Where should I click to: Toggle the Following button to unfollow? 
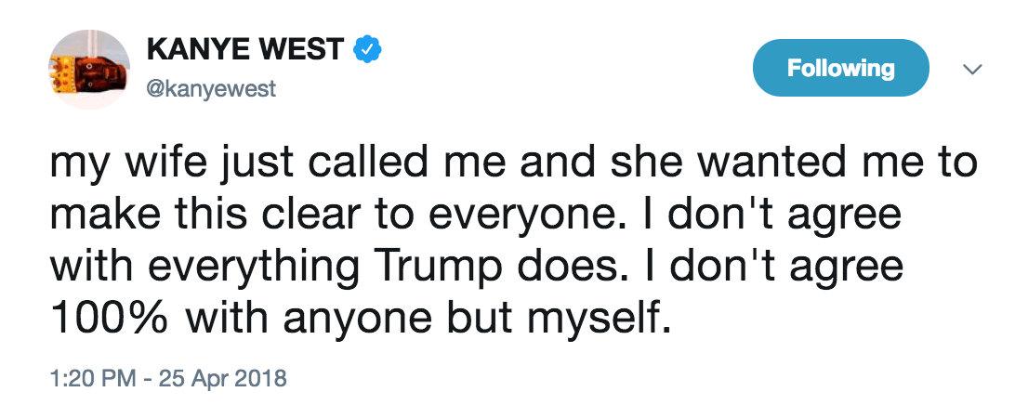pos(840,69)
